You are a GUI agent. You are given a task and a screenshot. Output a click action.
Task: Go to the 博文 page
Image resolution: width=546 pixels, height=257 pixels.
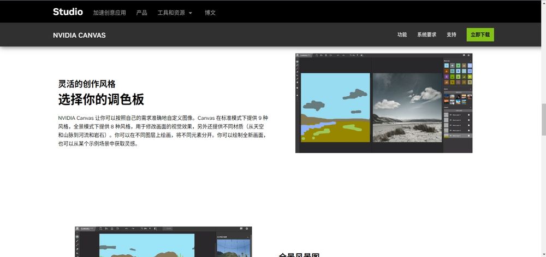pyautogui.click(x=210, y=13)
